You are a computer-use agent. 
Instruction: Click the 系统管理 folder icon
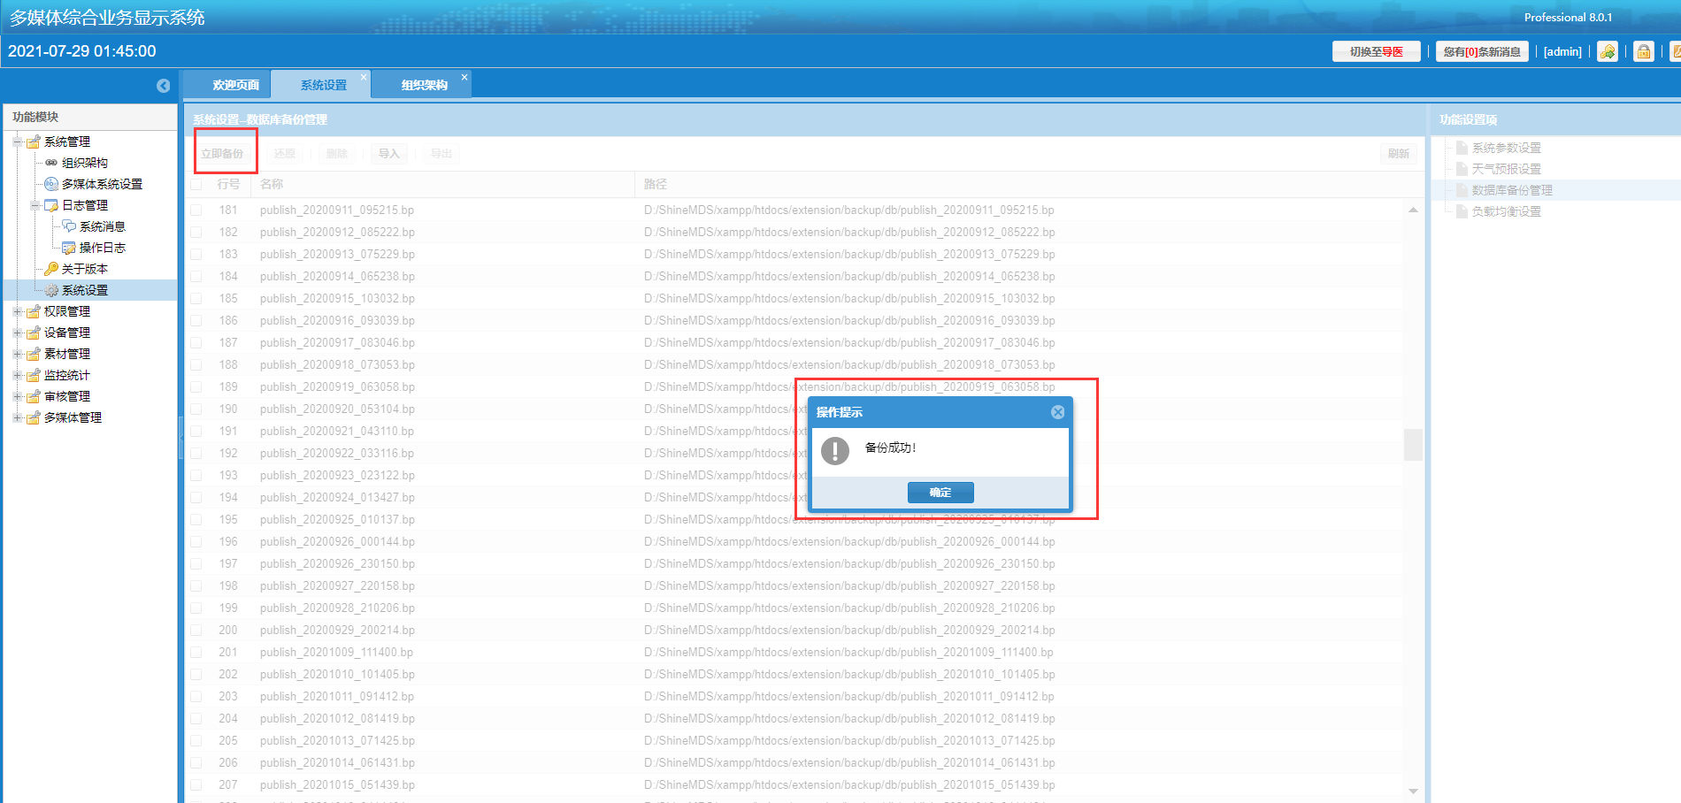pos(34,141)
